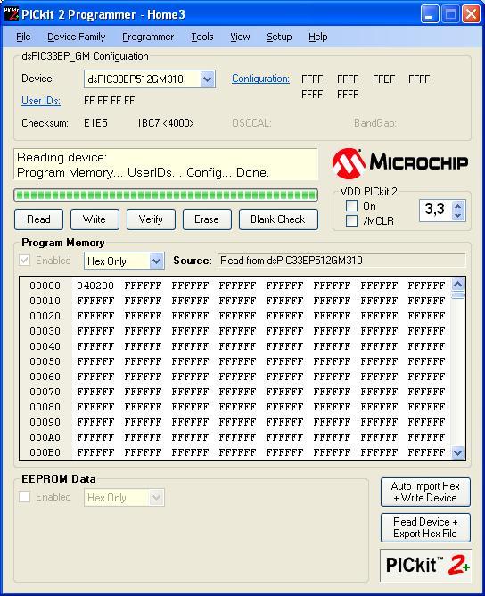Open the Configuration link
Viewport: 485px width, 596px height.
(260, 79)
